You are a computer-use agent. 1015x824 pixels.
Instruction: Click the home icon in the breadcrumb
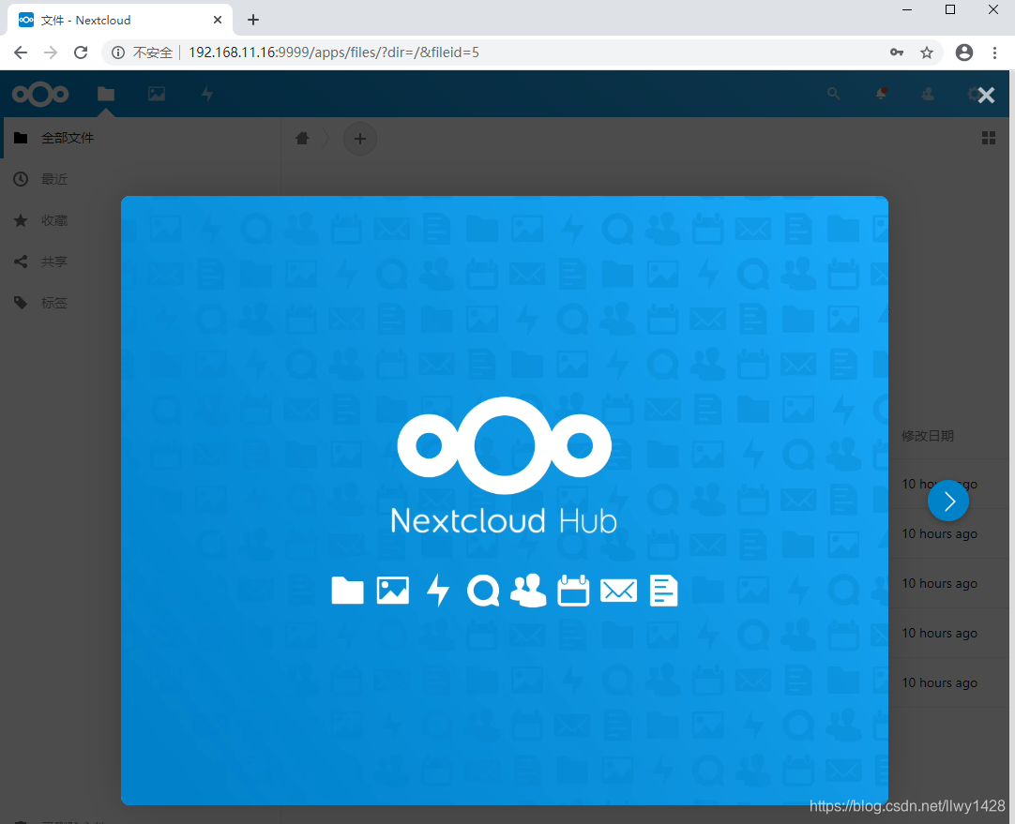coord(301,137)
